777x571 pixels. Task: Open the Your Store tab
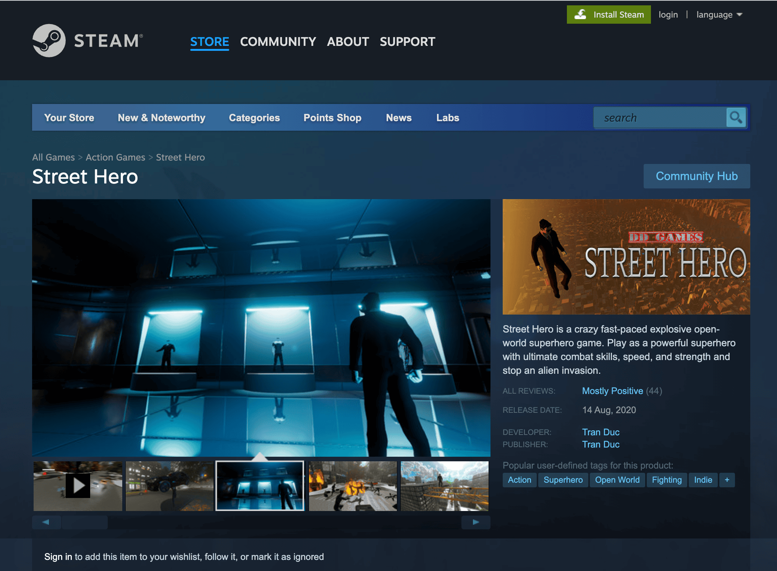[69, 118]
